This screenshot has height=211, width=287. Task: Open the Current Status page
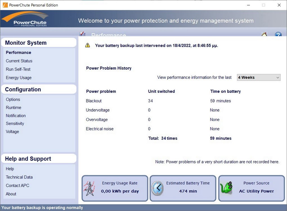[19, 61]
